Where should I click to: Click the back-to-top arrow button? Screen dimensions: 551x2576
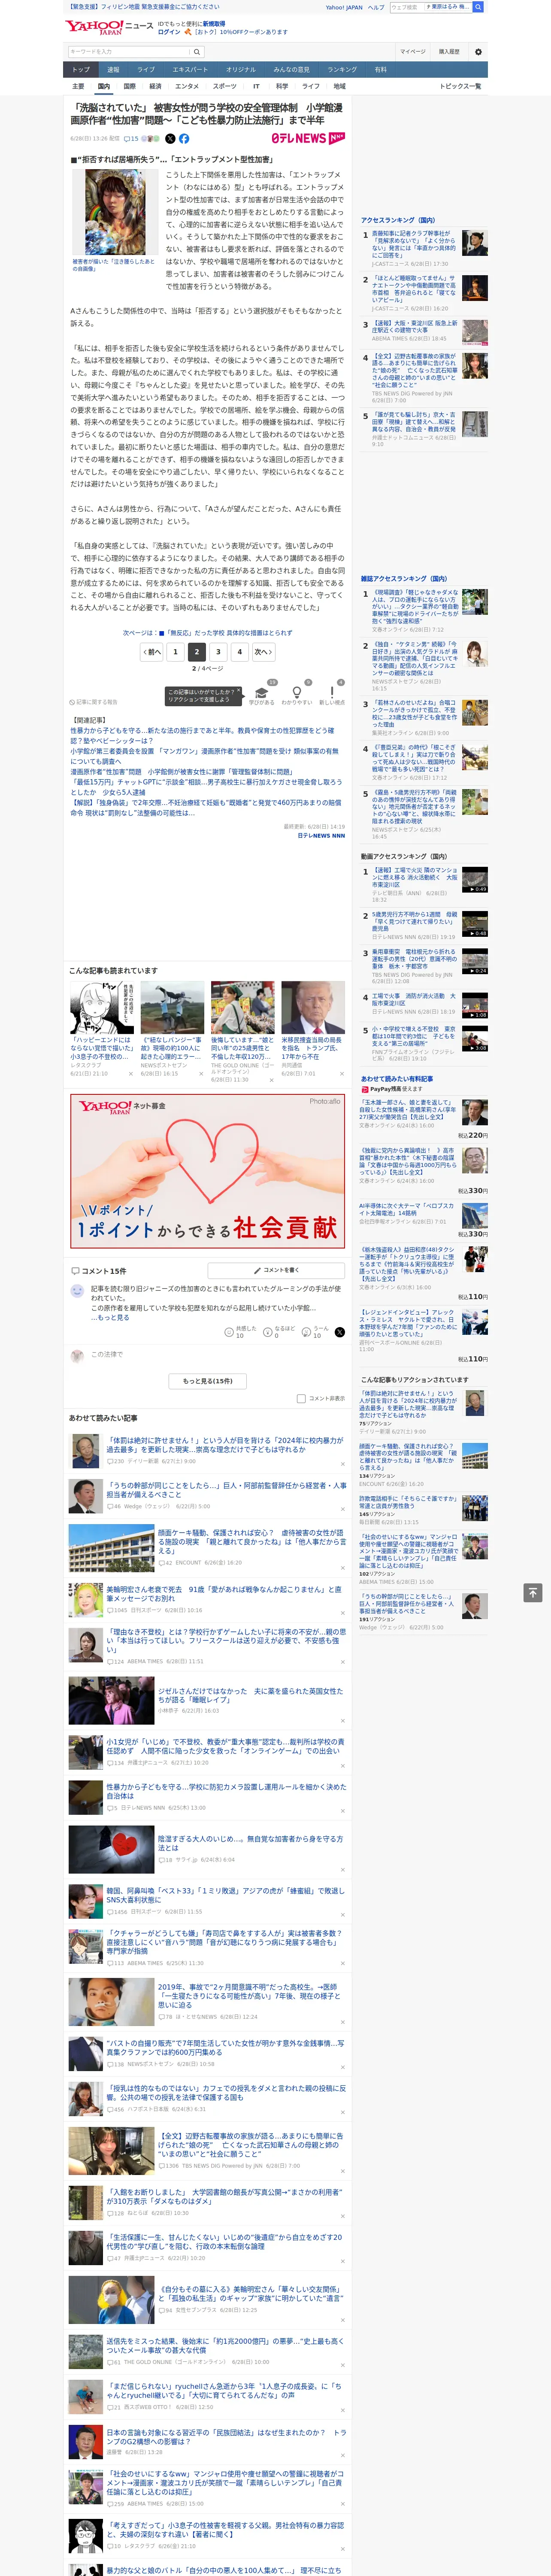tap(533, 1592)
